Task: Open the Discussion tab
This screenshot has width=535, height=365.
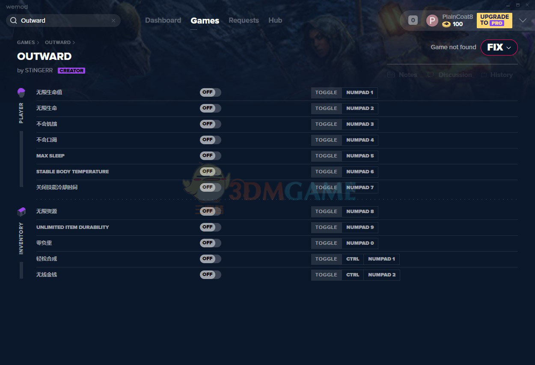Action: pos(455,75)
